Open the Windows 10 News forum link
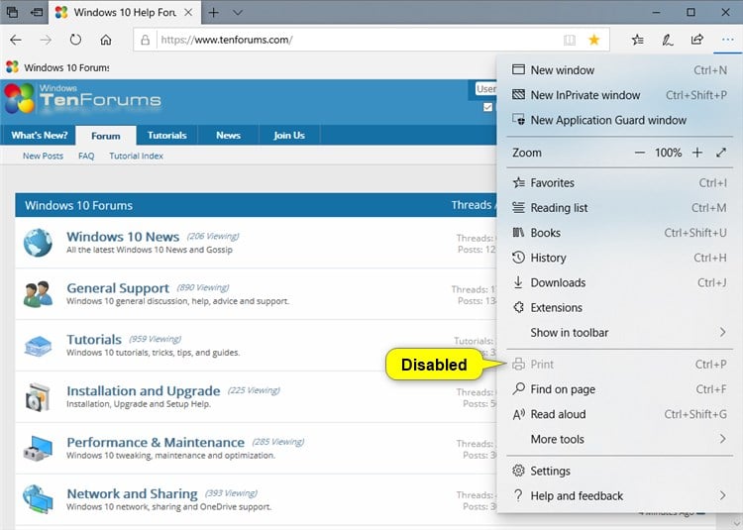This screenshot has width=743, height=530. pos(123,237)
